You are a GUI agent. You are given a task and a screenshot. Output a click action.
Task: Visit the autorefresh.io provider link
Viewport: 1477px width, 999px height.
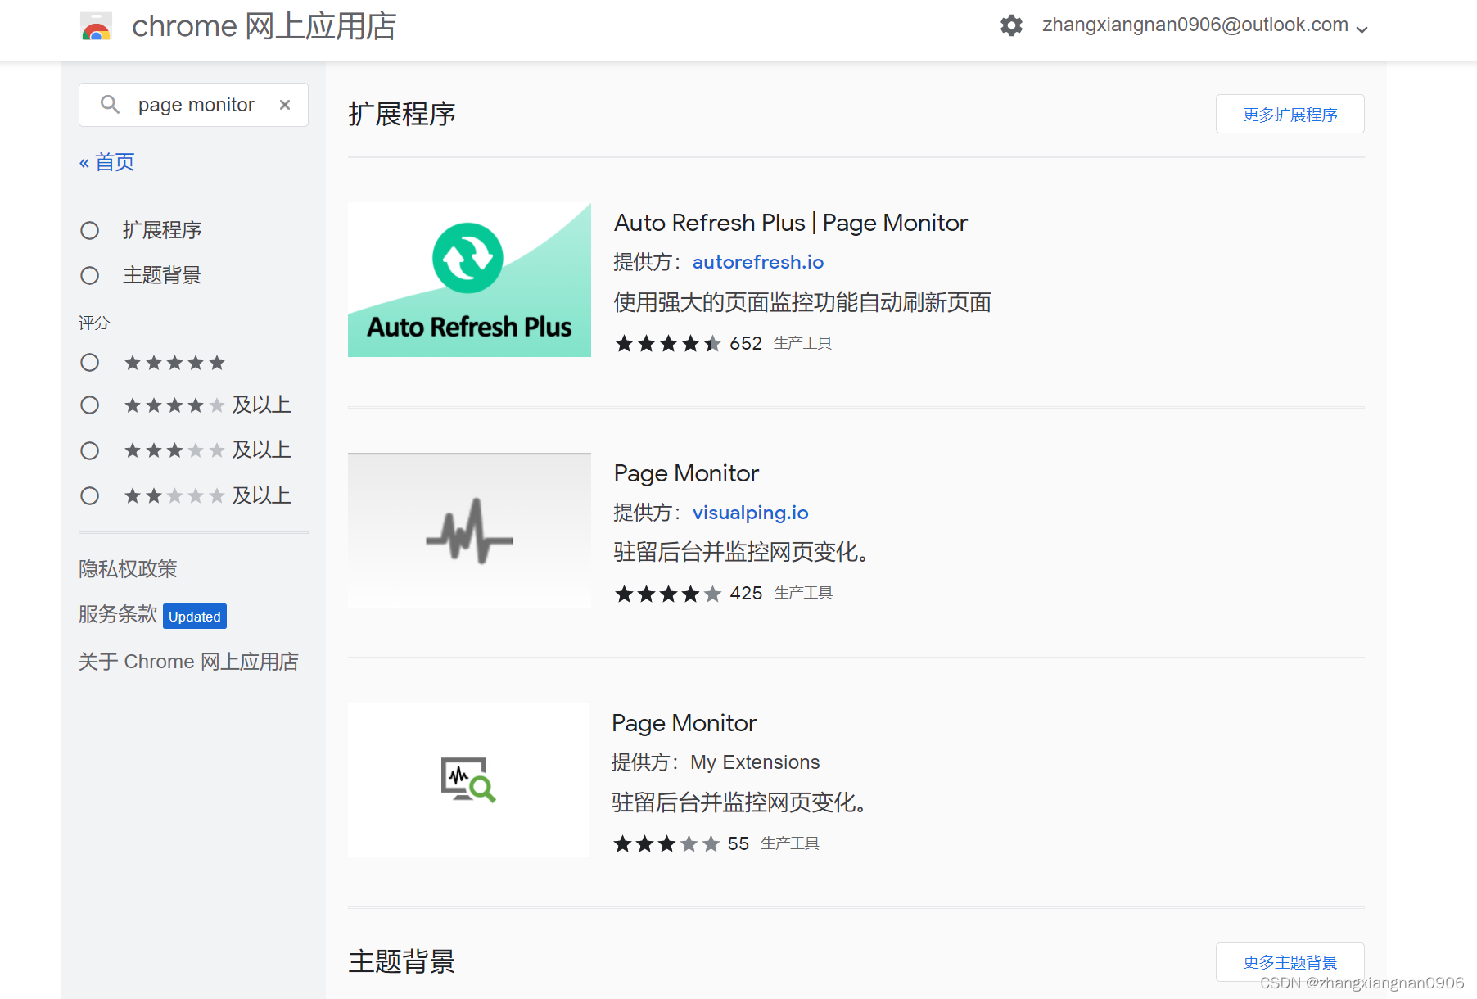(x=758, y=262)
